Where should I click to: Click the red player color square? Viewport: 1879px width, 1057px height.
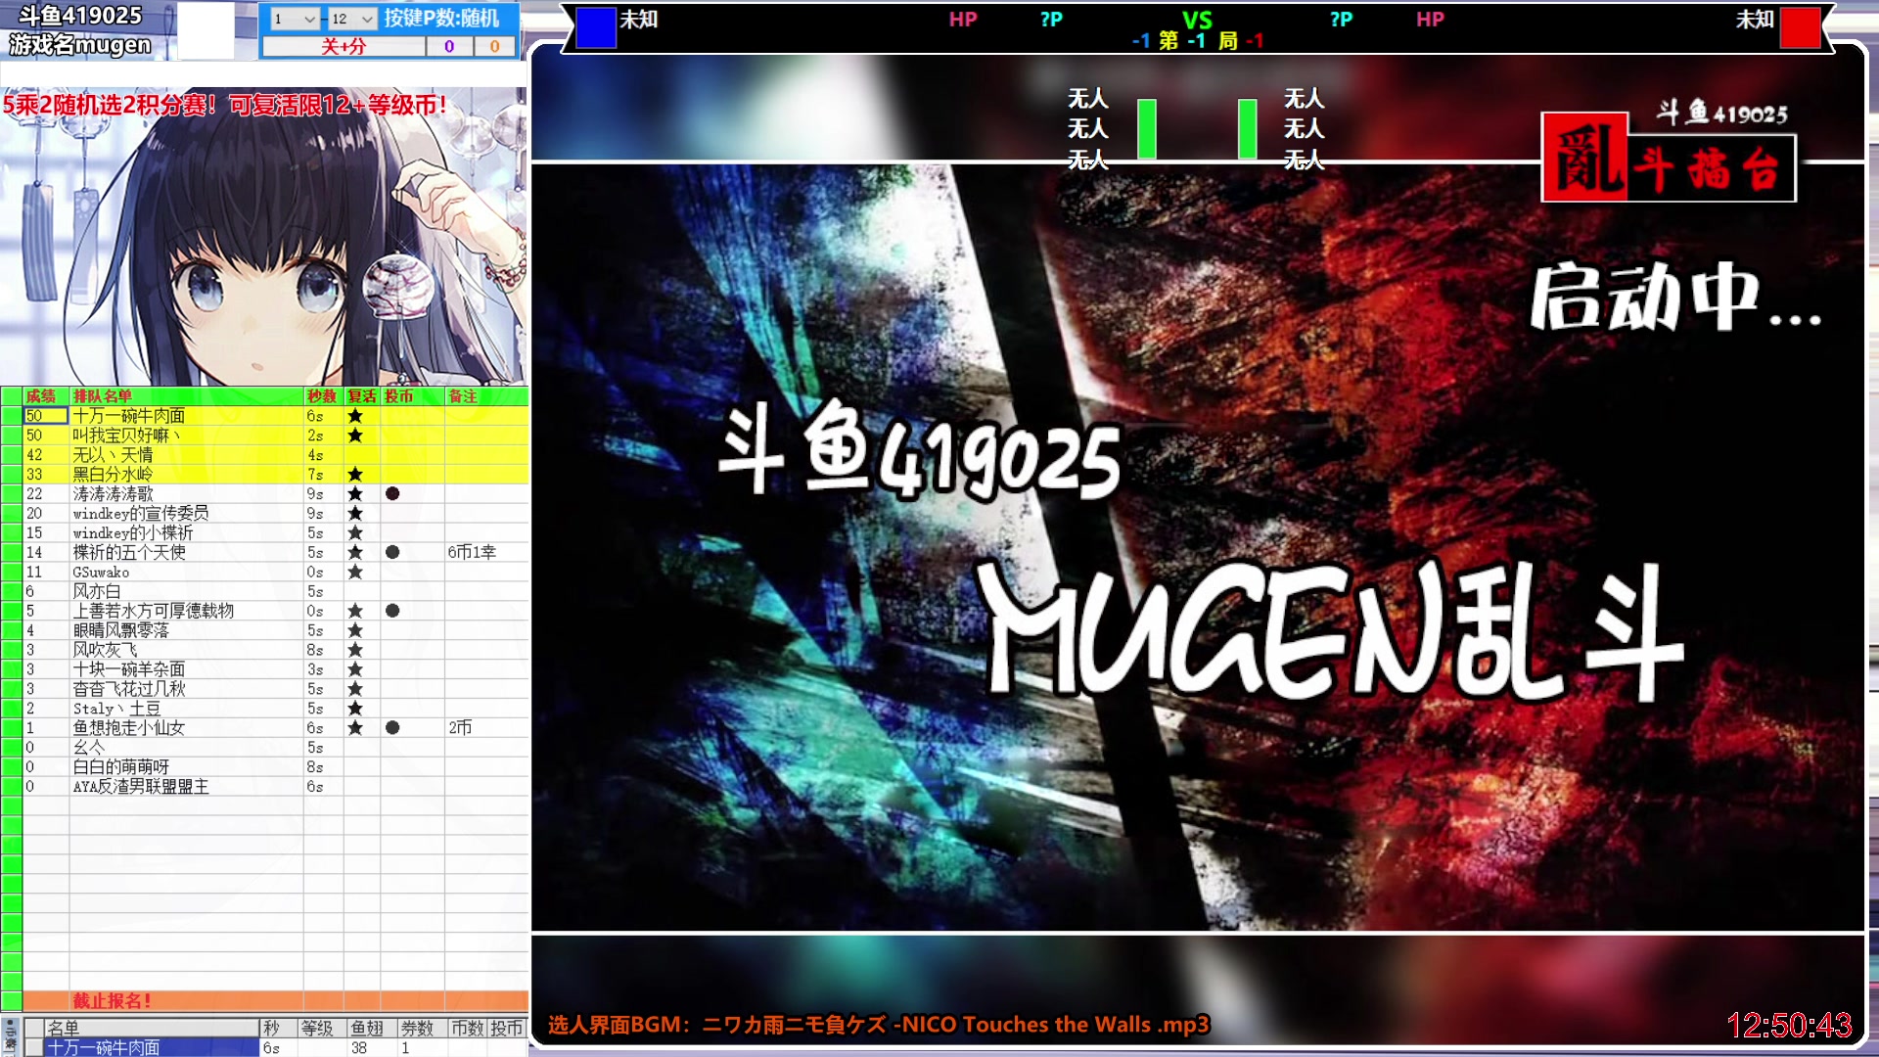tap(1800, 27)
